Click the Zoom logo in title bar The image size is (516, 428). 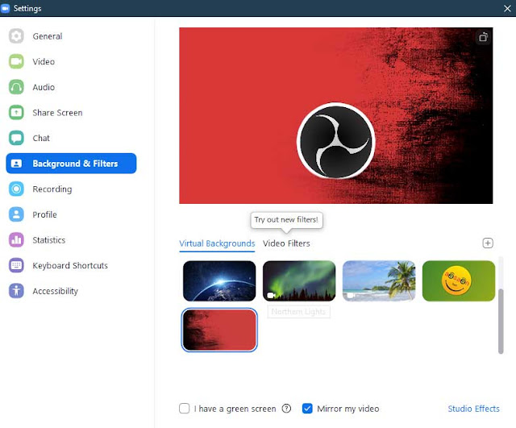(6, 8)
